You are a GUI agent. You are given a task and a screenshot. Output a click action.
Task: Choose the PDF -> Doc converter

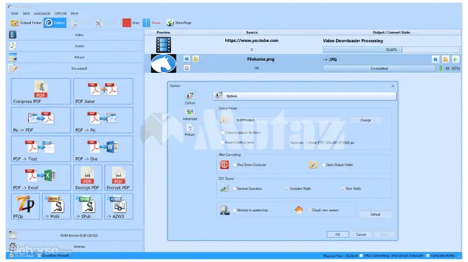(103, 149)
